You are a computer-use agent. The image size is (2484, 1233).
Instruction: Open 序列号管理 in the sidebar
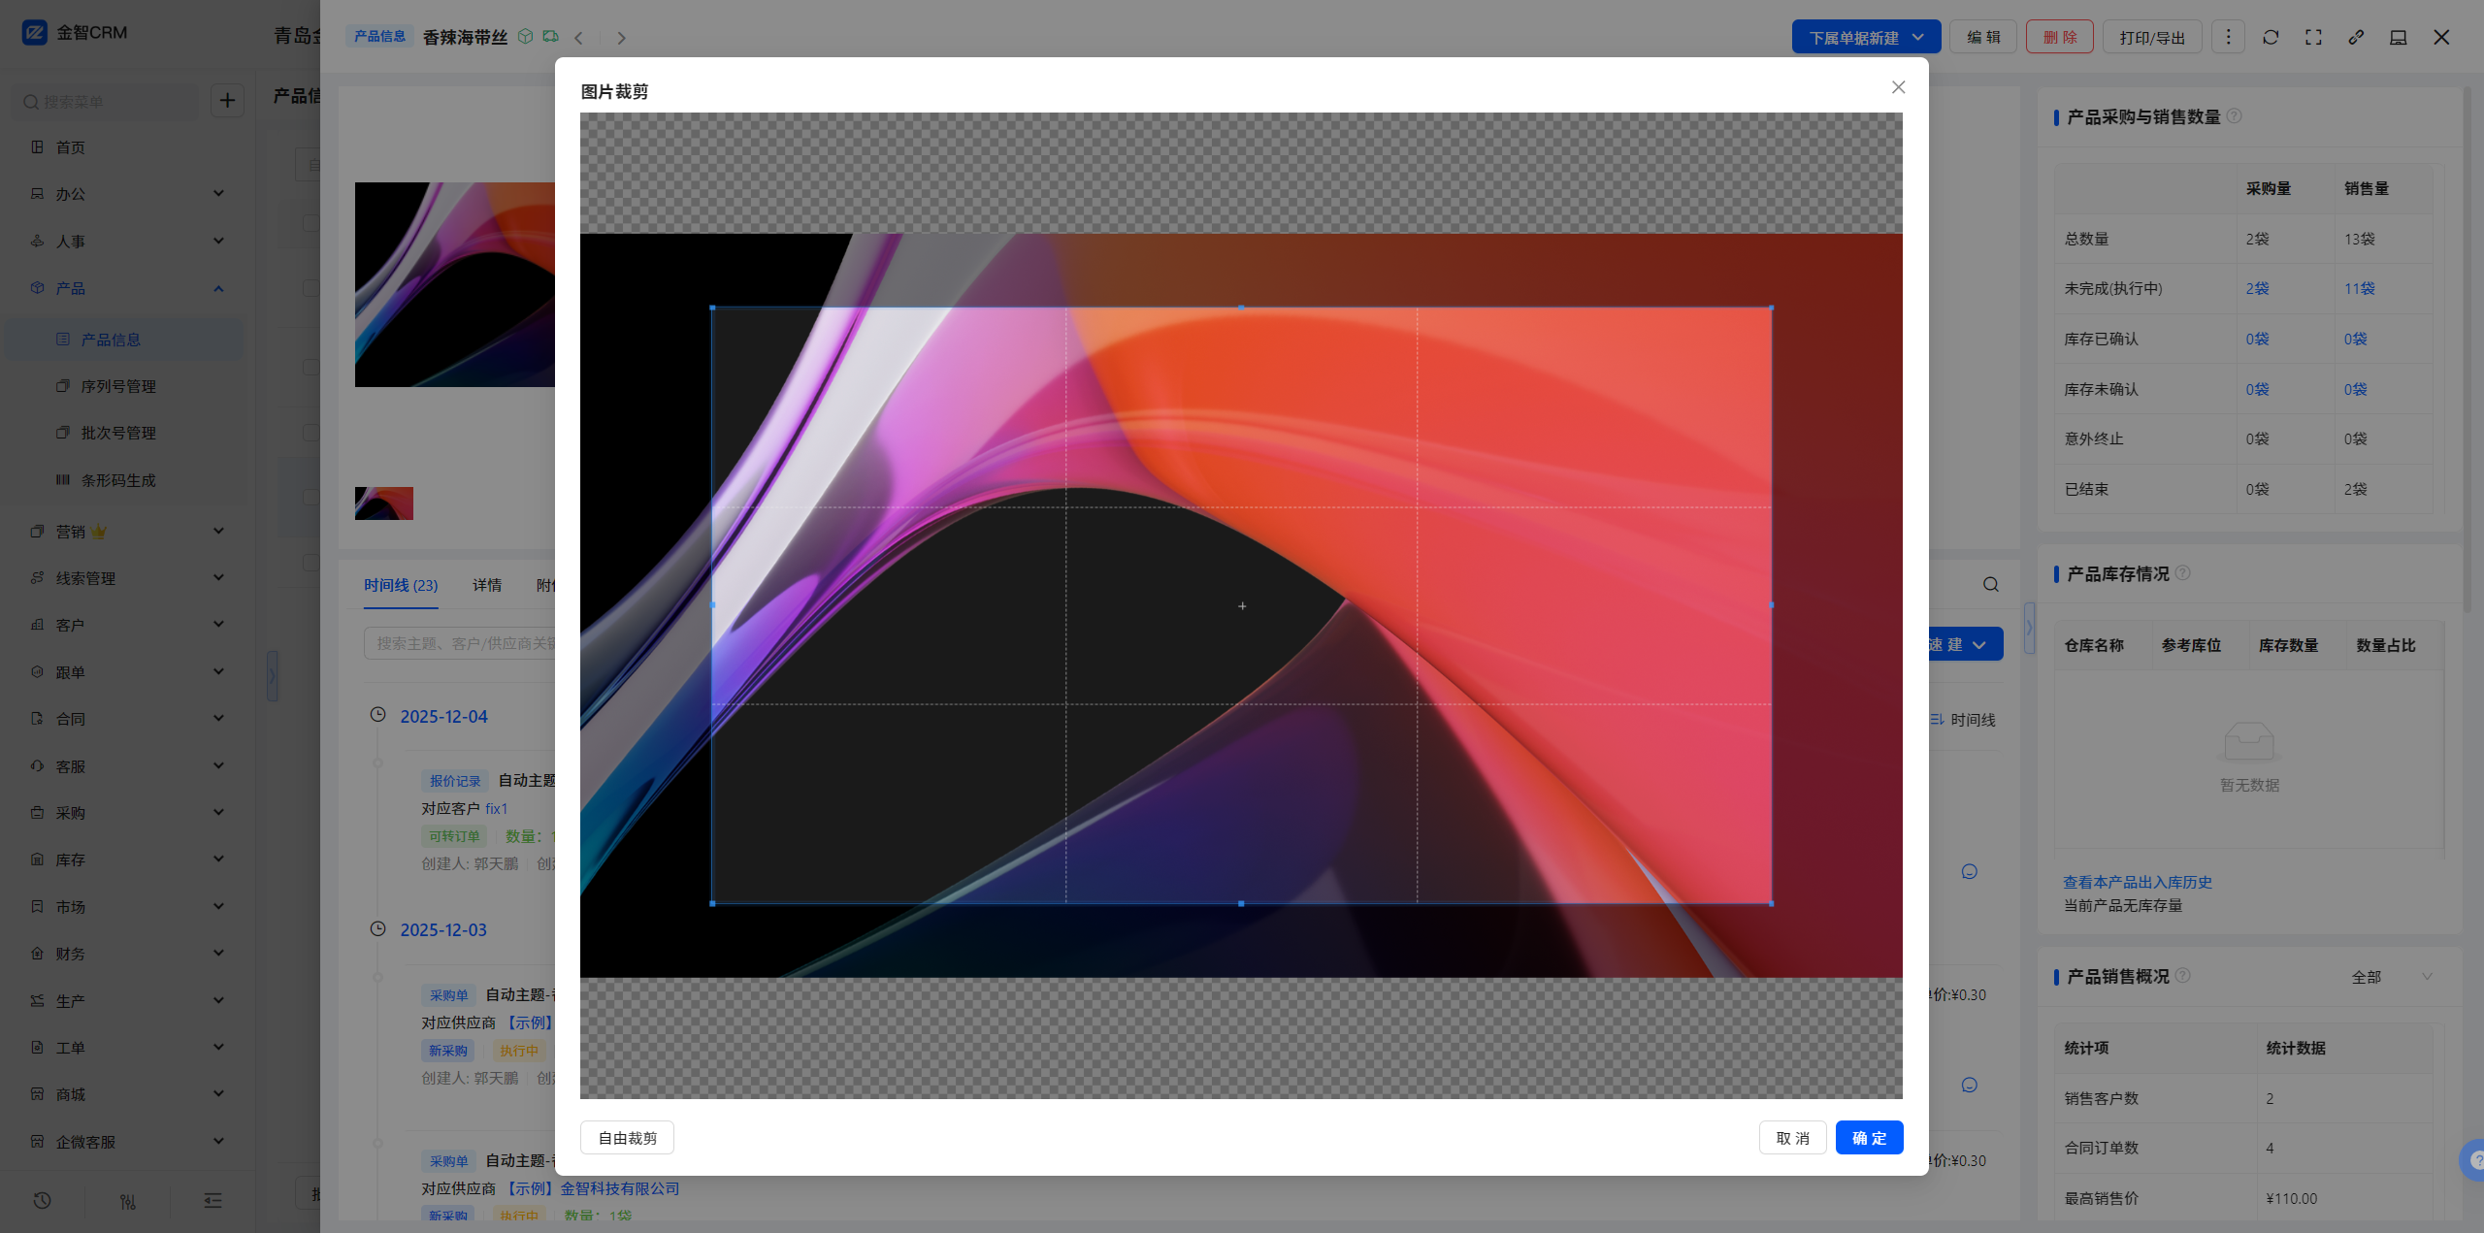click(x=118, y=386)
